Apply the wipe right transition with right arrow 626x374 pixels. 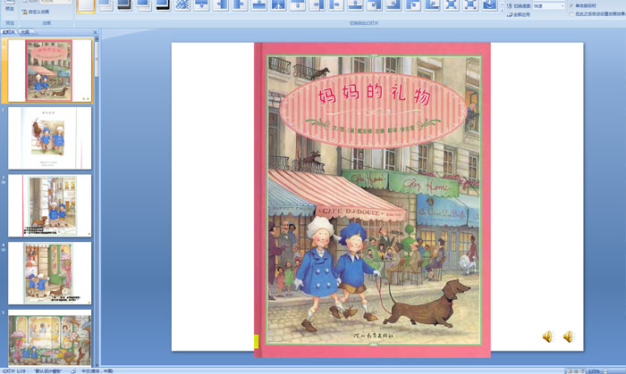coord(240,5)
